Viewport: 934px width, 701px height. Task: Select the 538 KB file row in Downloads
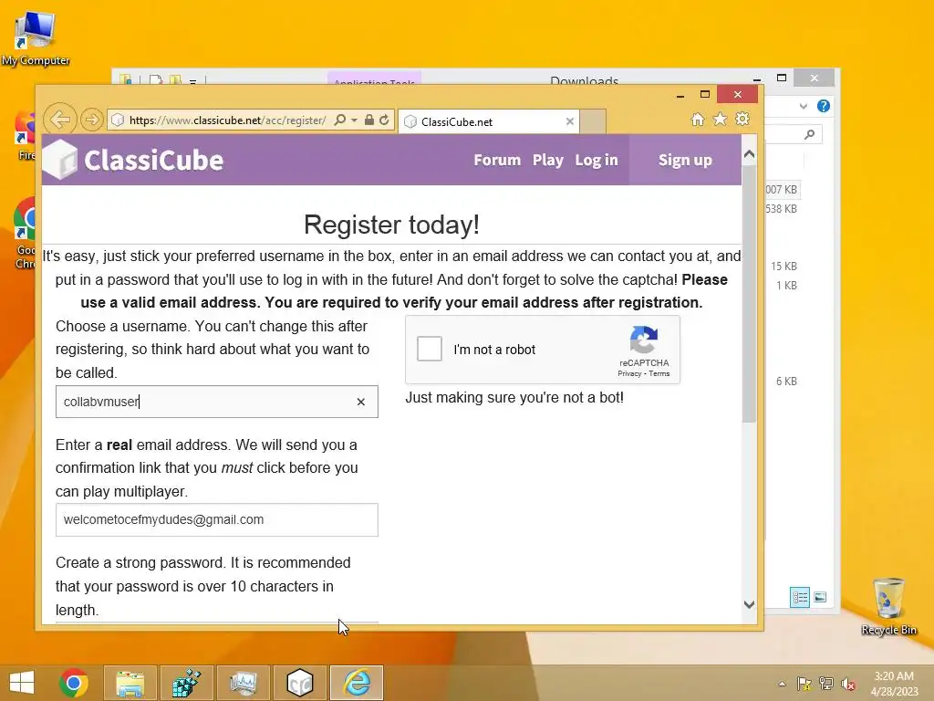click(782, 209)
